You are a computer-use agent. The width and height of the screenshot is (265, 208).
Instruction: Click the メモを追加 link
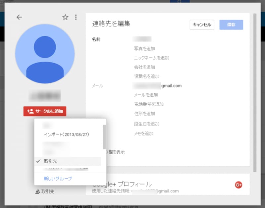(144, 133)
